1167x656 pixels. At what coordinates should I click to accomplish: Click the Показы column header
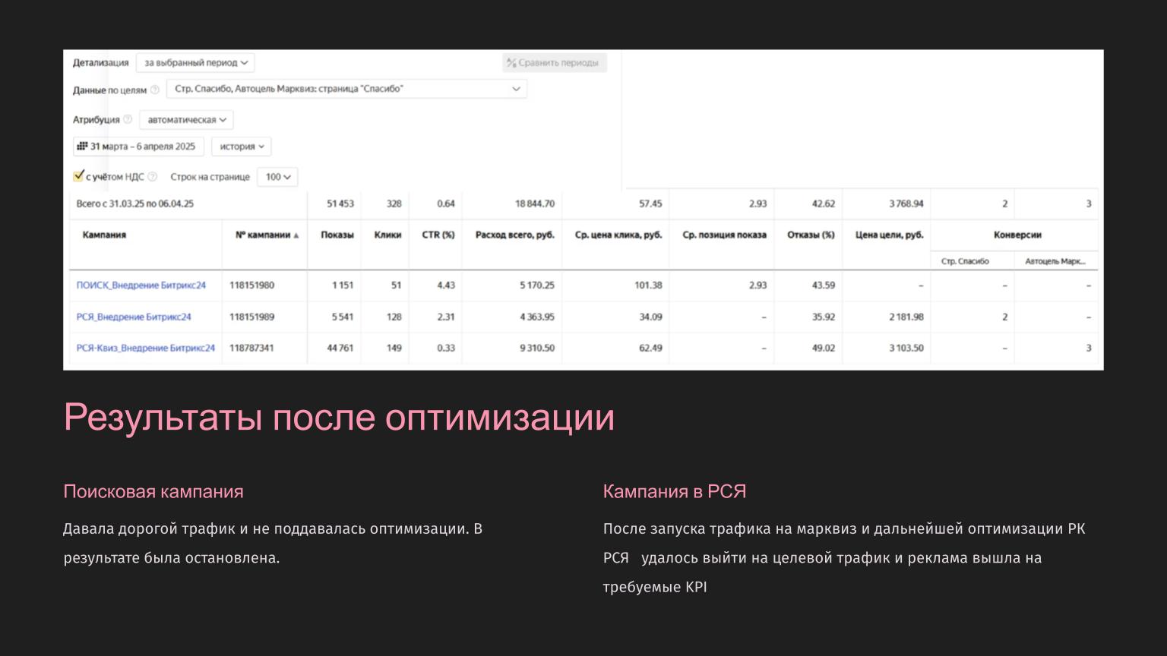(x=337, y=235)
